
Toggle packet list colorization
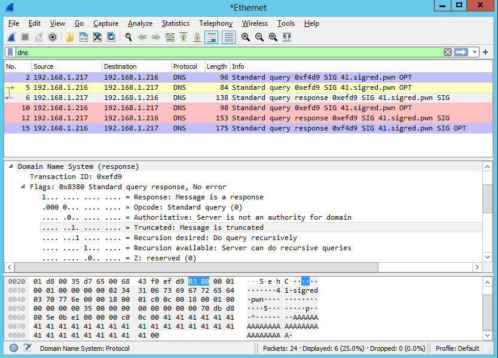pyautogui.click(x=228, y=37)
